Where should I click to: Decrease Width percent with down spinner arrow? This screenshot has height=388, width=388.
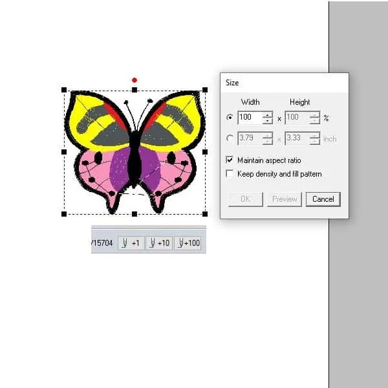(x=267, y=121)
